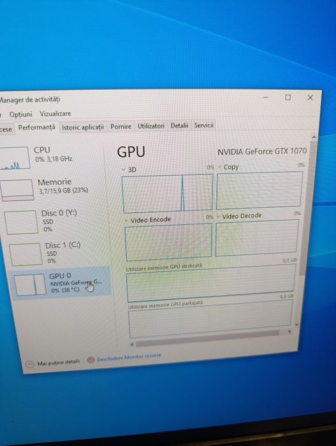
Task: Switch to the Detalii tab
Action: click(179, 125)
